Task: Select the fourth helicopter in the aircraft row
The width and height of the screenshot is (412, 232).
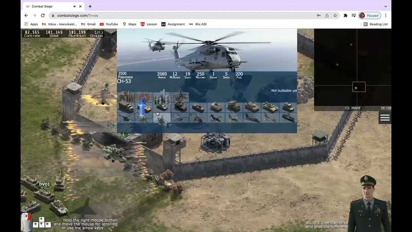Action: (x=180, y=118)
